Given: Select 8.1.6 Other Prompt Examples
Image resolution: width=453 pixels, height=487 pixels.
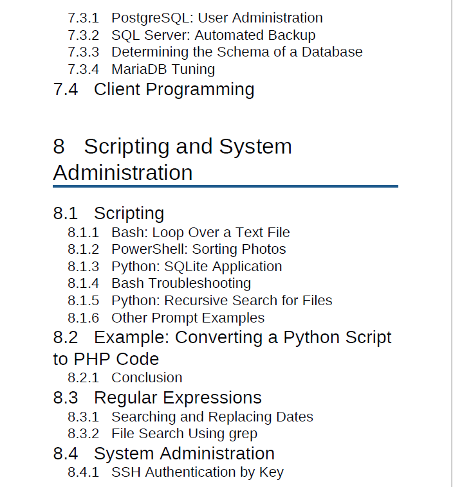Looking at the screenshot, I should 166,318.
